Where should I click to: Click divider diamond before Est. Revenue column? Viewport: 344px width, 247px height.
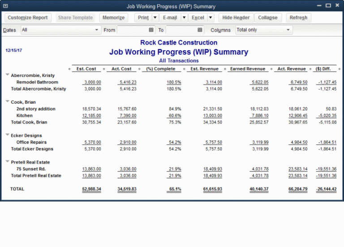[x=184, y=69]
